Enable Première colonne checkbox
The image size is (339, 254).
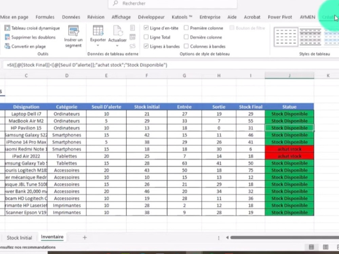click(x=186, y=28)
